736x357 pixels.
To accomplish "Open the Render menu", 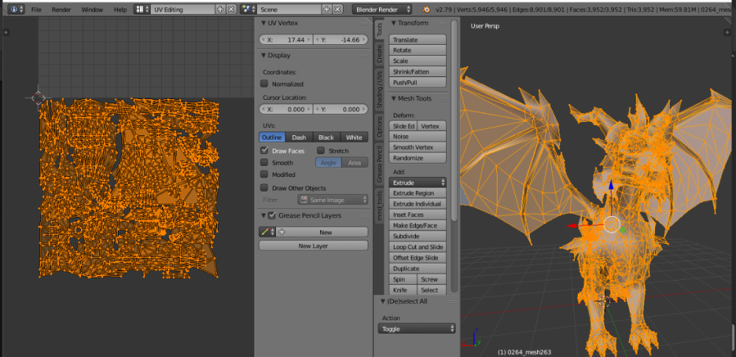I will point(61,10).
